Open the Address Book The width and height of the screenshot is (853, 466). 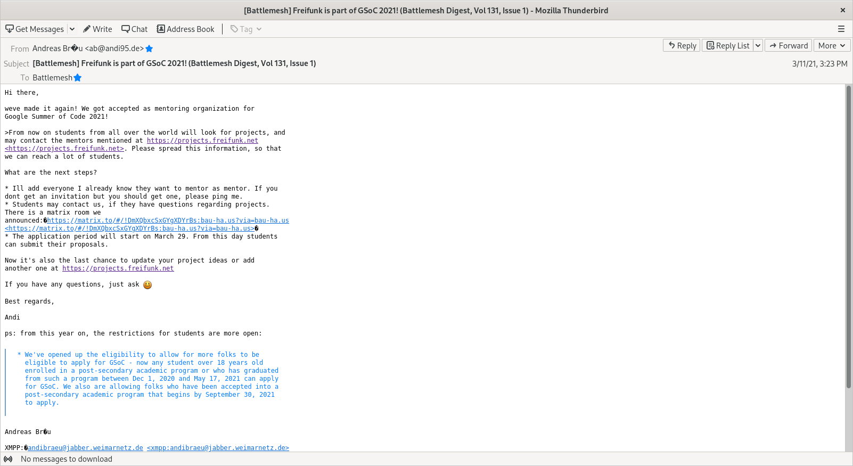(x=185, y=29)
